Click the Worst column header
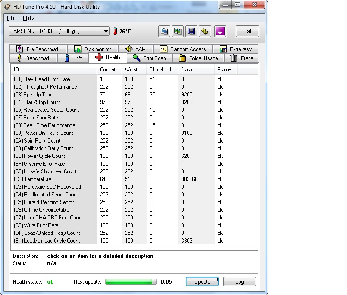This screenshot has width=347, height=295. pyautogui.click(x=134, y=70)
